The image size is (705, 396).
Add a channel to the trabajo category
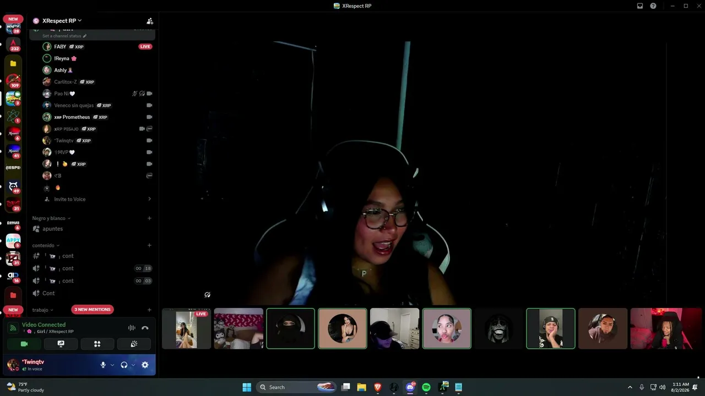click(149, 310)
